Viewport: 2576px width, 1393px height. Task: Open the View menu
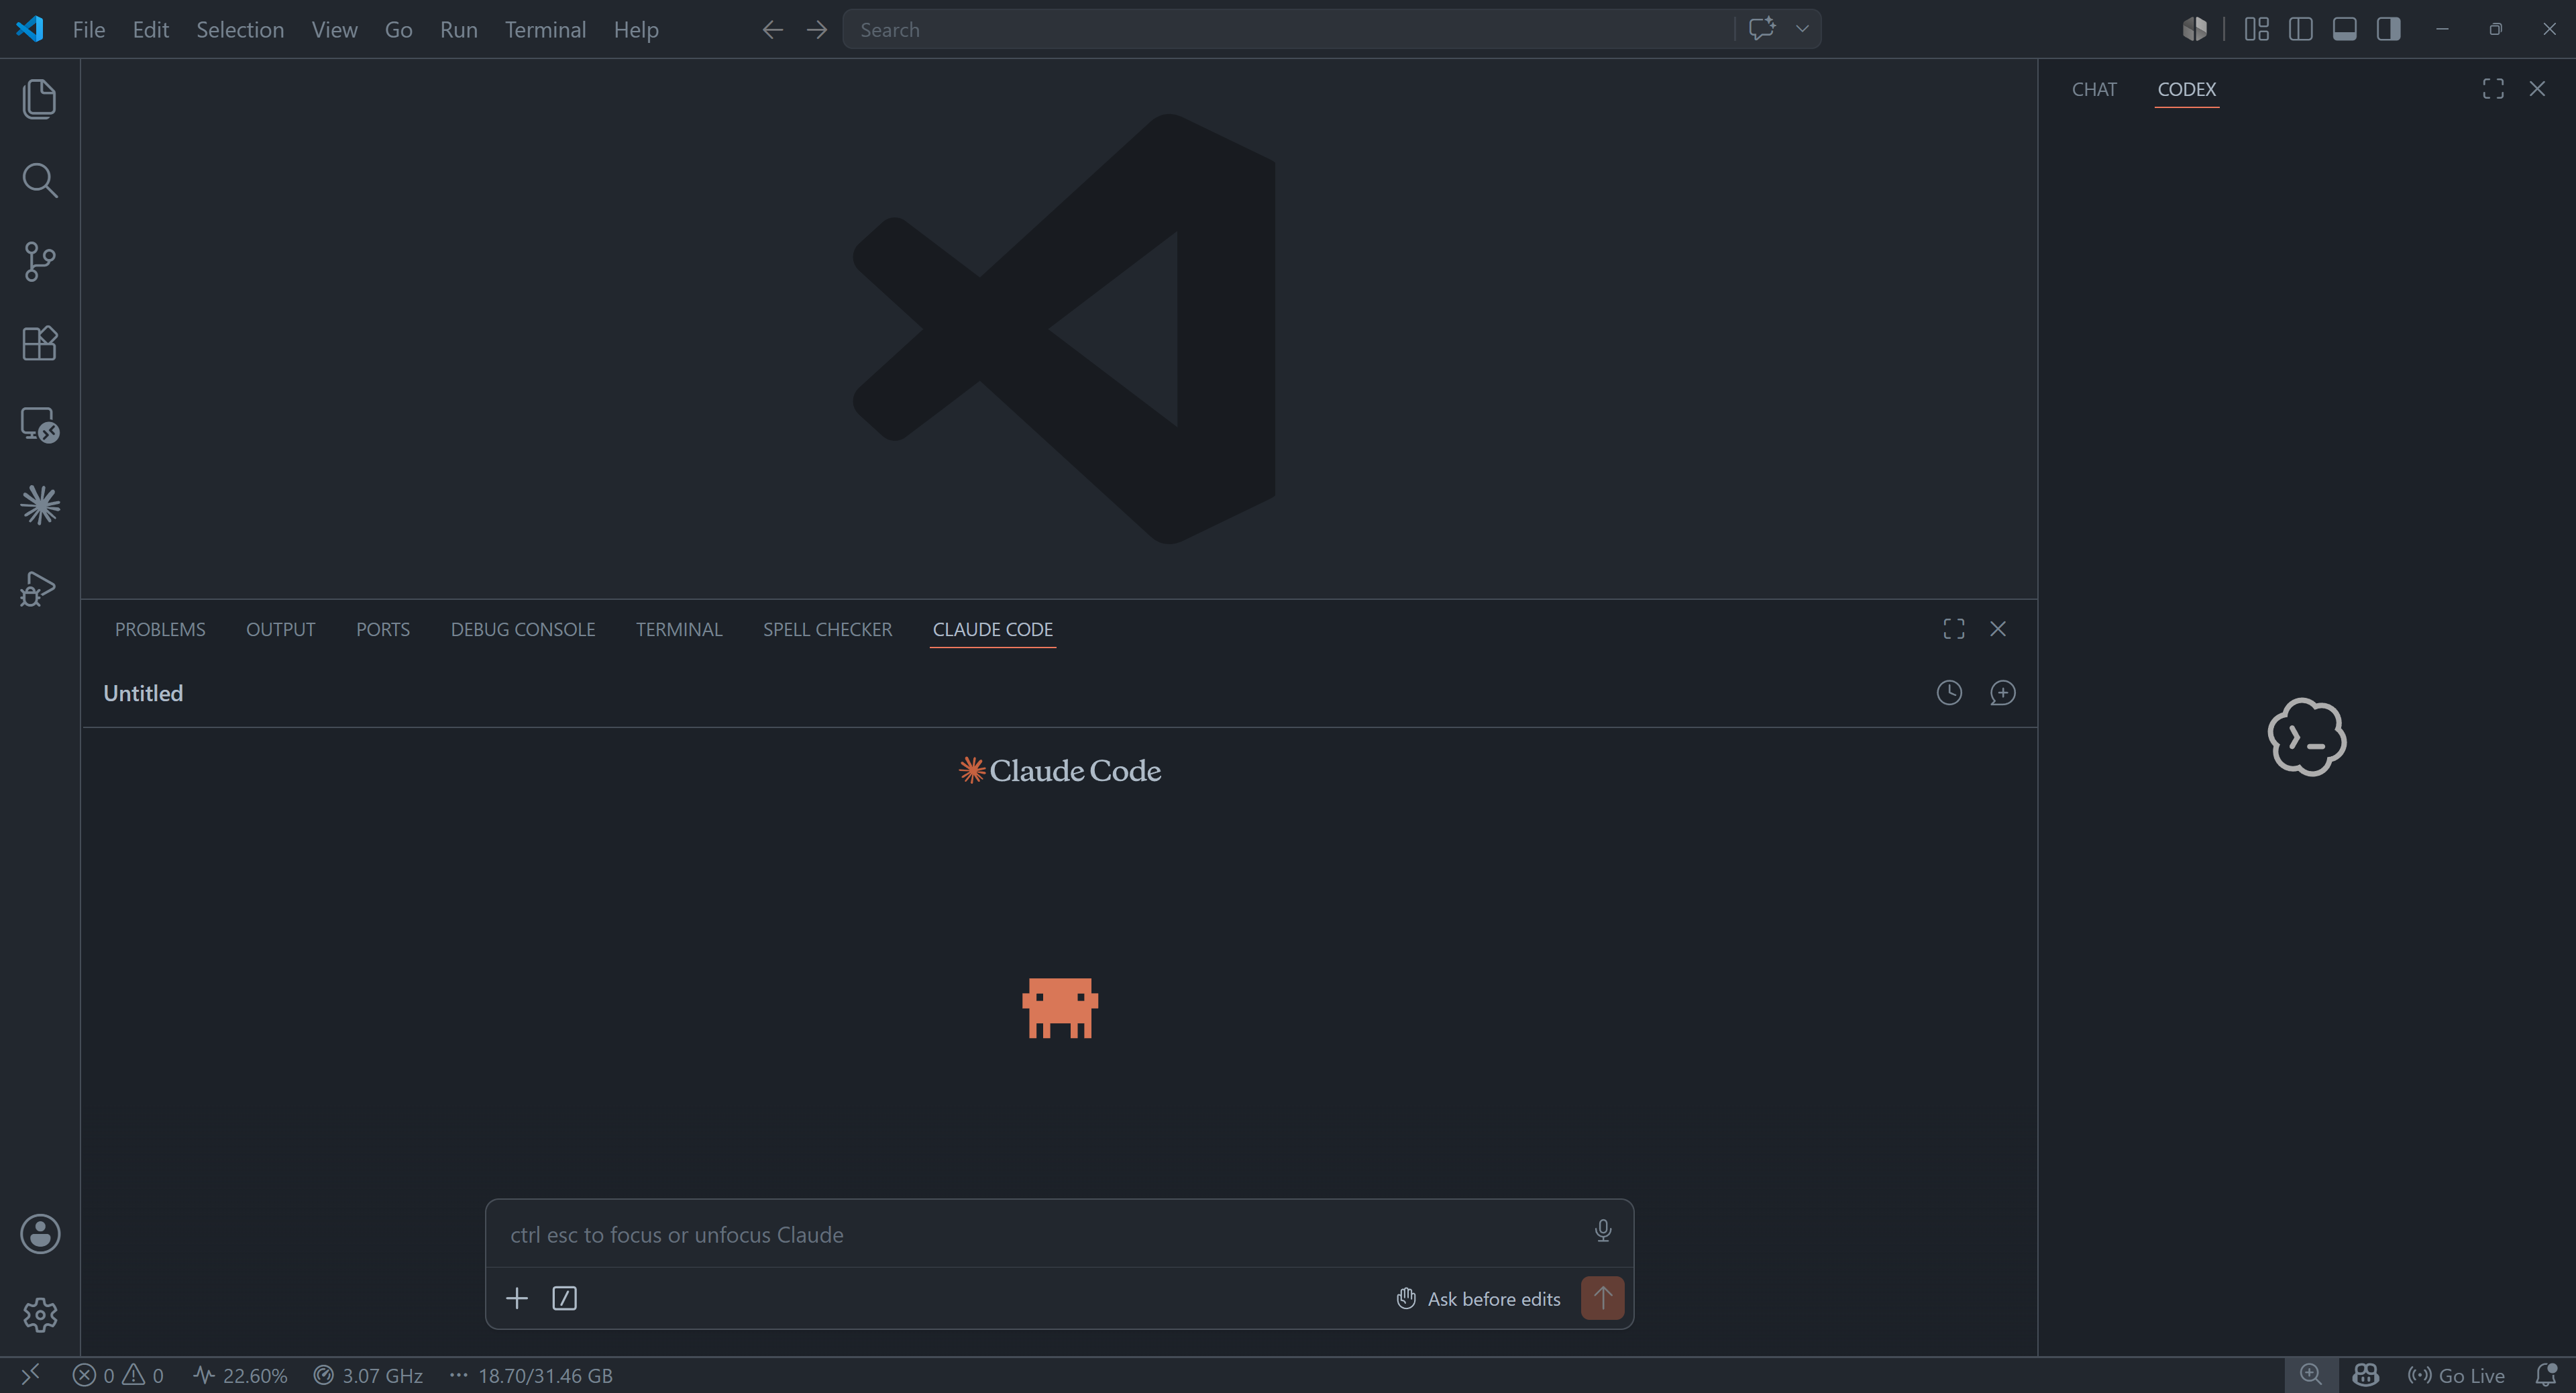click(x=334, y=30)
